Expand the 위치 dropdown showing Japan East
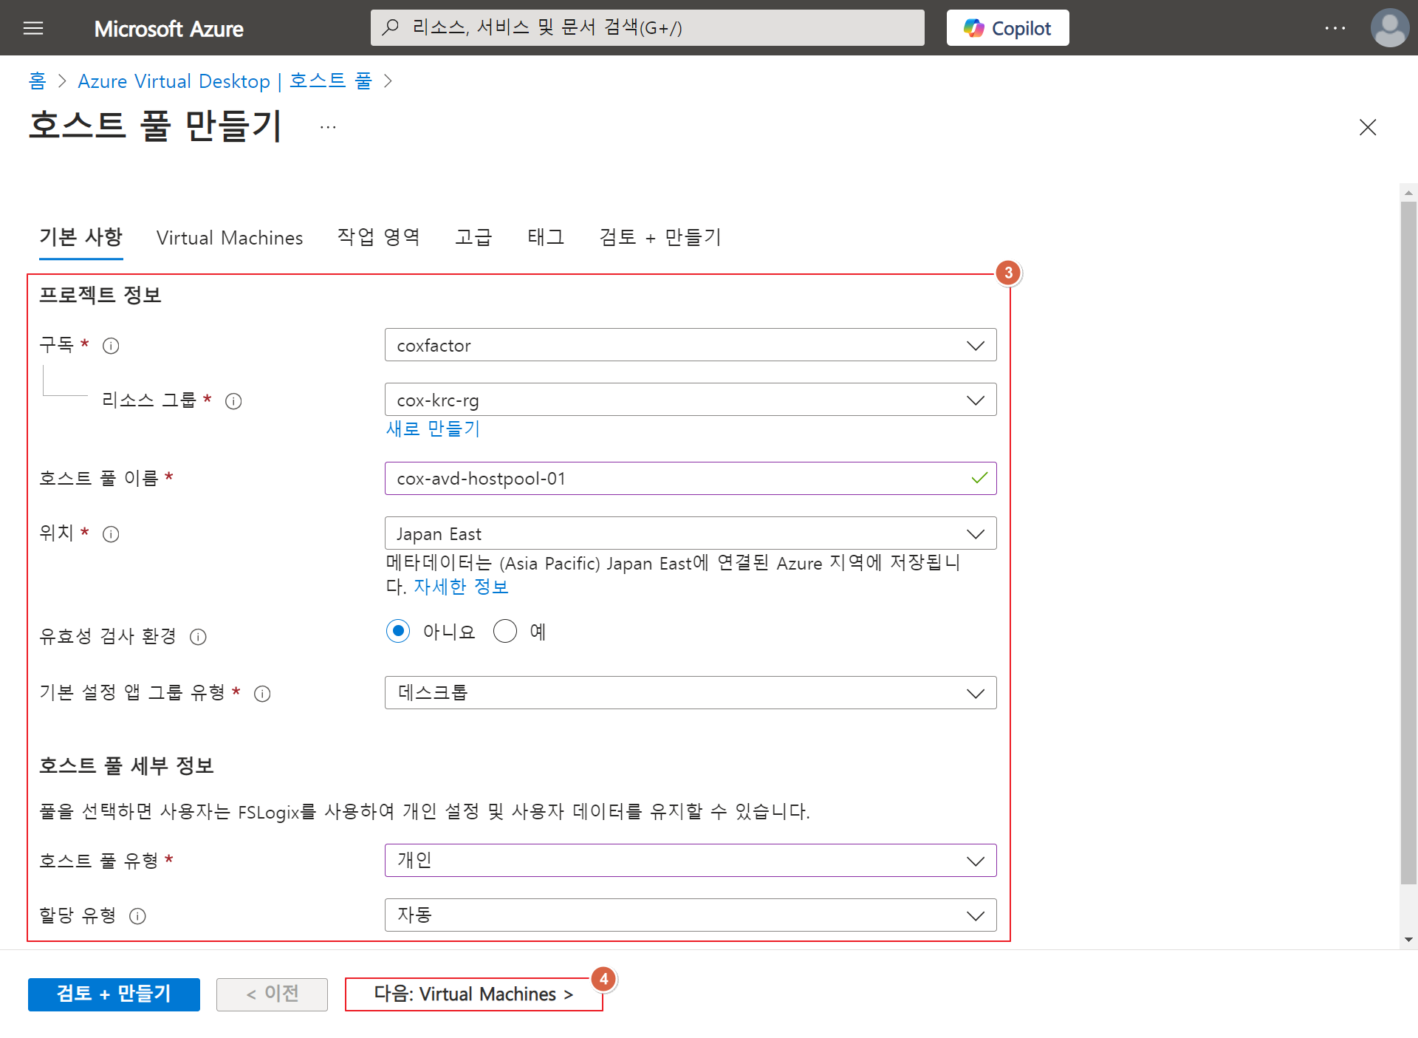 (691, 533)
